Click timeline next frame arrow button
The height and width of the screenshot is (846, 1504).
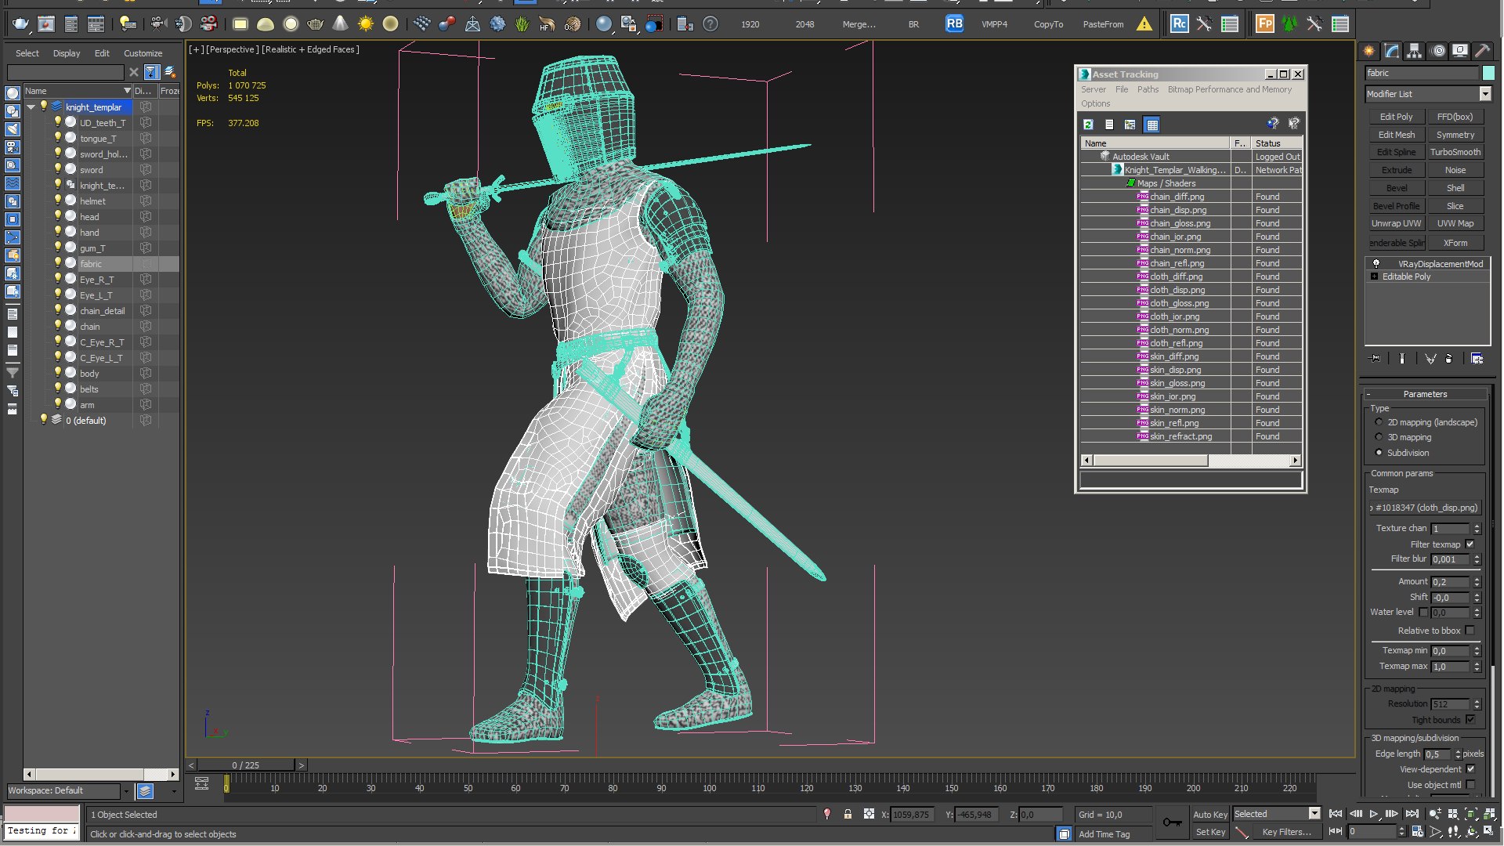(x=302, y=765)
